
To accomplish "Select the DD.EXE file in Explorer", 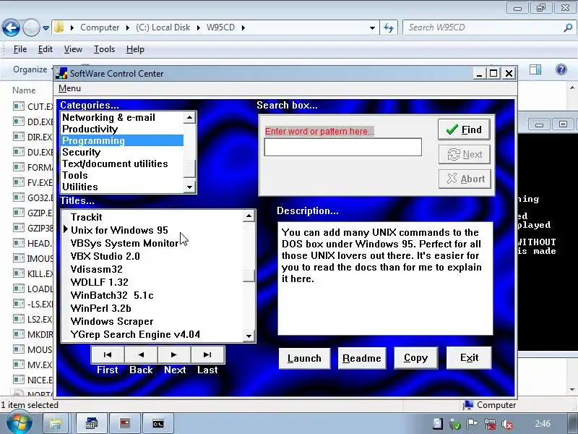I will pyautogui.click(x=33, y=122).
